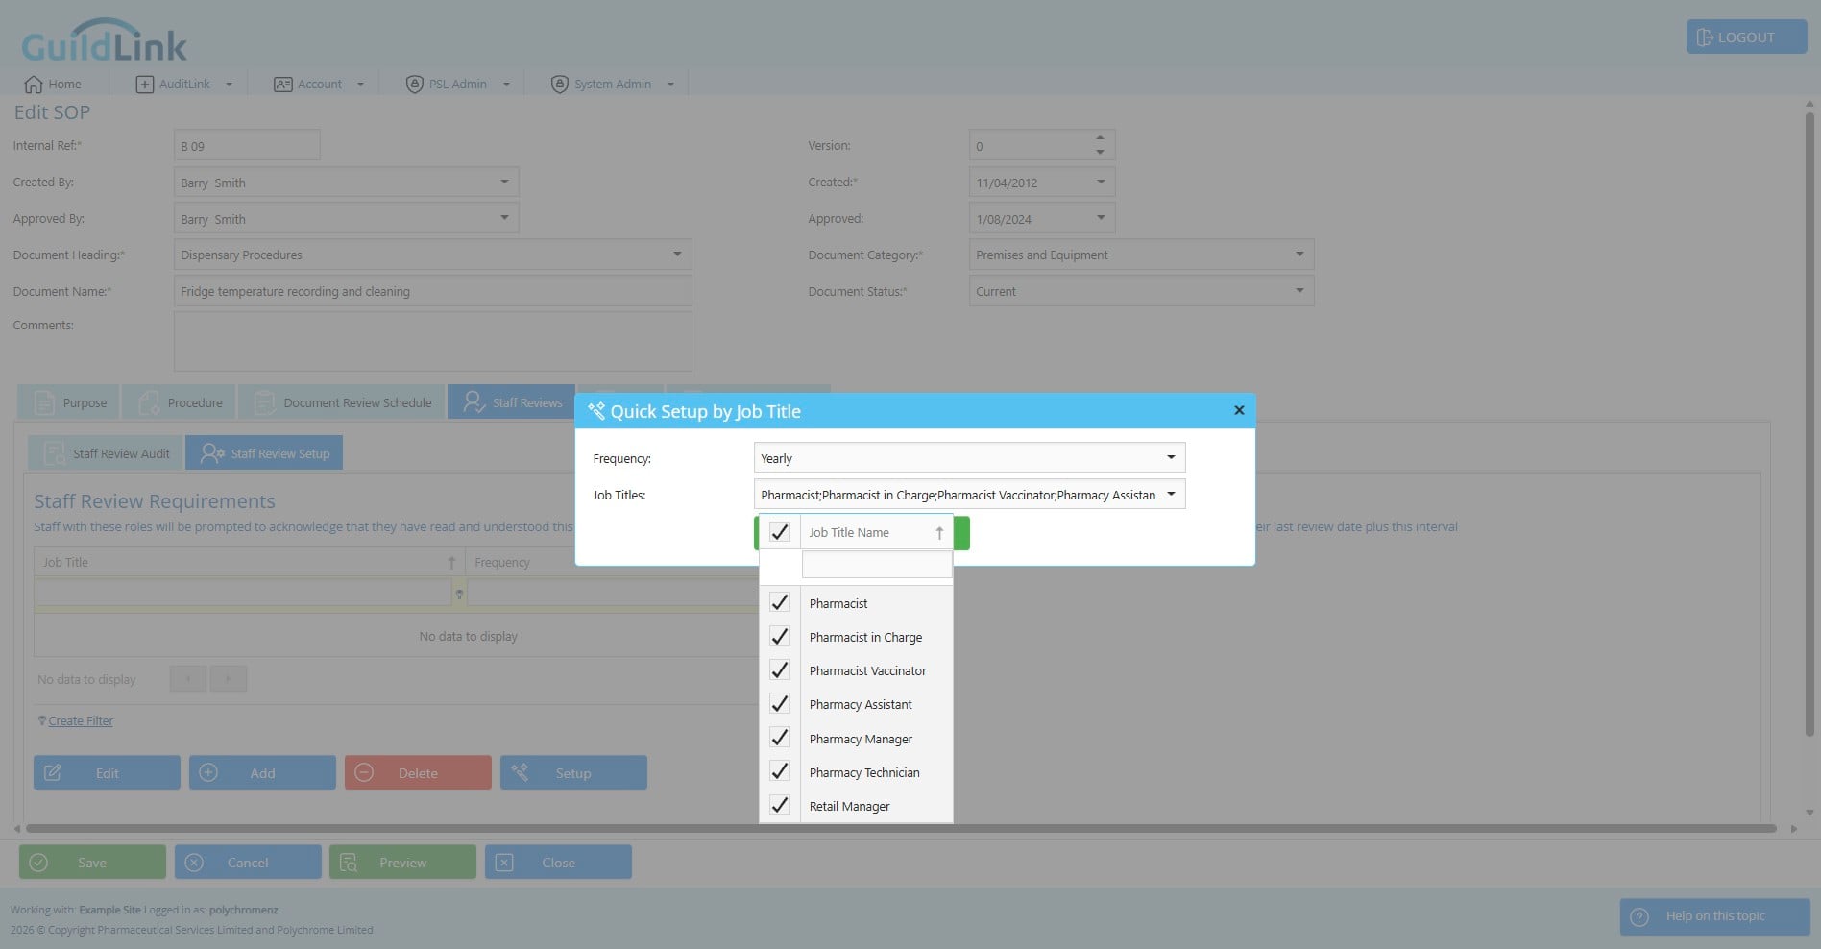This screenshot has width=1821, height=949.
Task: Click the Preview document icon
Action: point(349,863)
